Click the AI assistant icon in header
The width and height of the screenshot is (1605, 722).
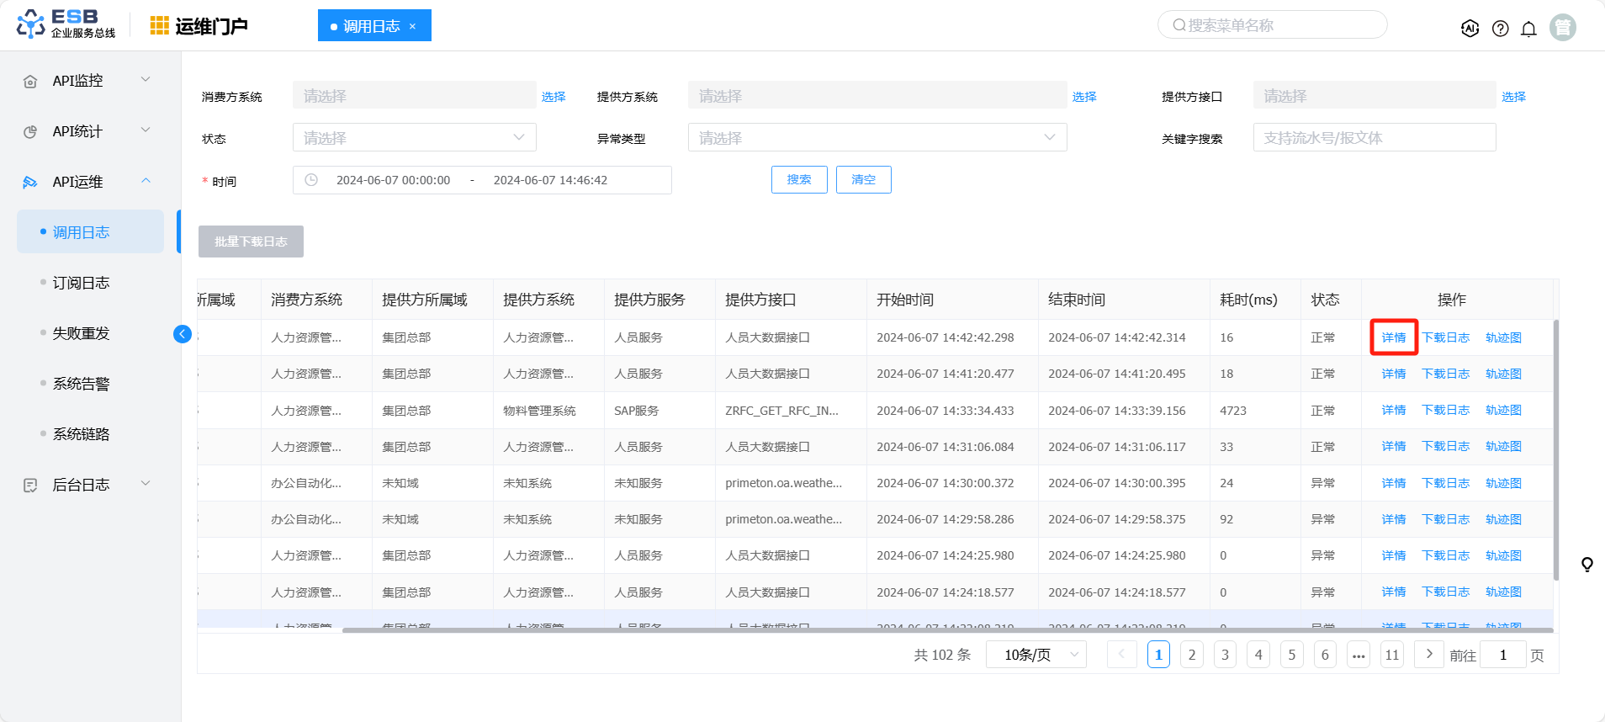(x=1470, y=29)
